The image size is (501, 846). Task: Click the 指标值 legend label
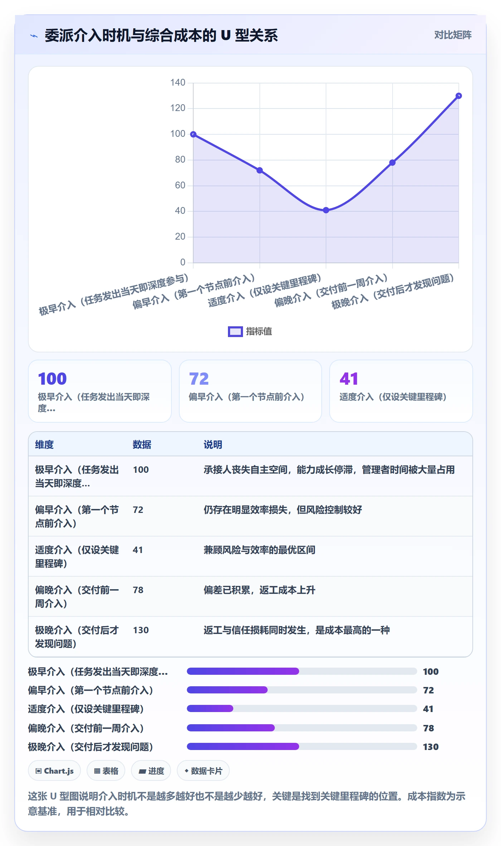[x=259, y=332]
